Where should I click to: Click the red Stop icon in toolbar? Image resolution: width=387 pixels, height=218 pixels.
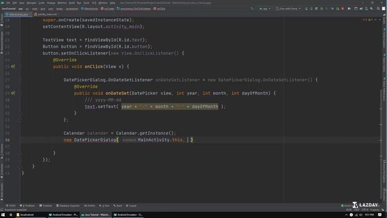(343, 8)
